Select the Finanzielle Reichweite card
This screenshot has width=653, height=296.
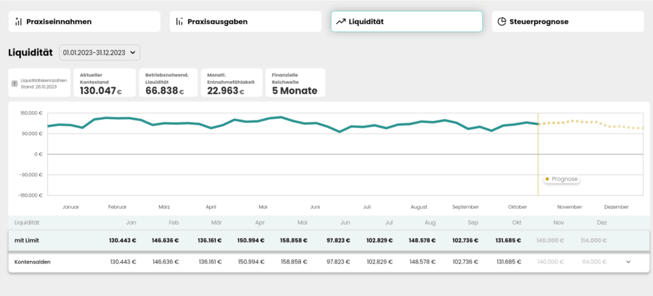[x=295, y=83]
